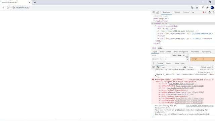Open the index.js source link
This screenshot has height=121, width=215.
(x=206, y=72)
